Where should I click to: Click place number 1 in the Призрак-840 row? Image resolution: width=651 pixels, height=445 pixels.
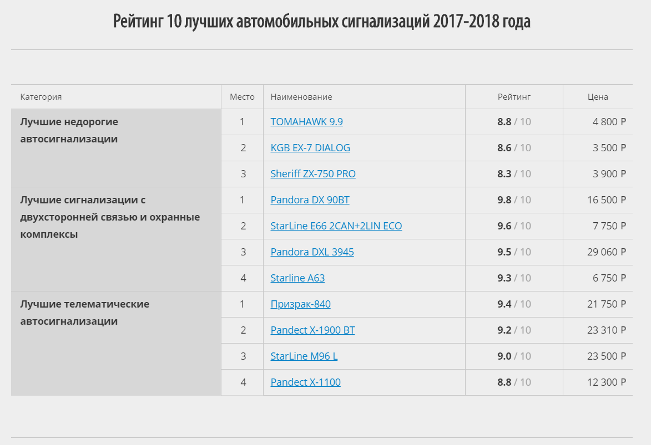242,304
